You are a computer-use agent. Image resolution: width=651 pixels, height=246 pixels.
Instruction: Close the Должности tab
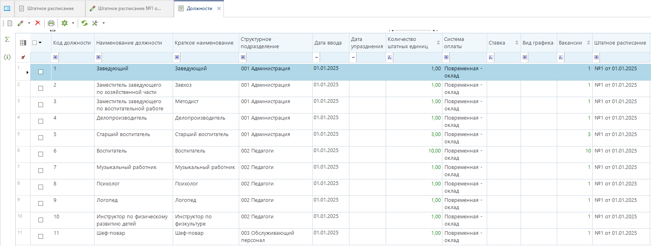point(219,8)
